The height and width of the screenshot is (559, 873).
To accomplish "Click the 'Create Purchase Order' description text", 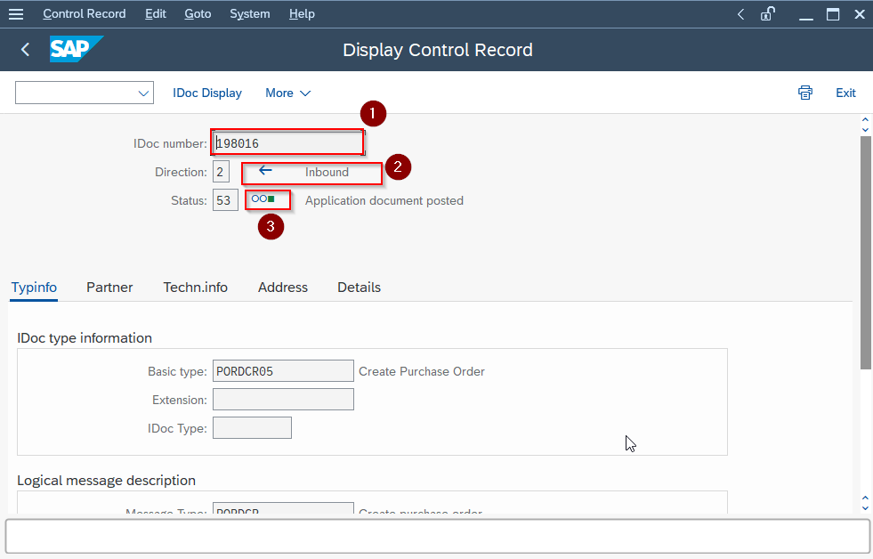I will tap(422, 371).
